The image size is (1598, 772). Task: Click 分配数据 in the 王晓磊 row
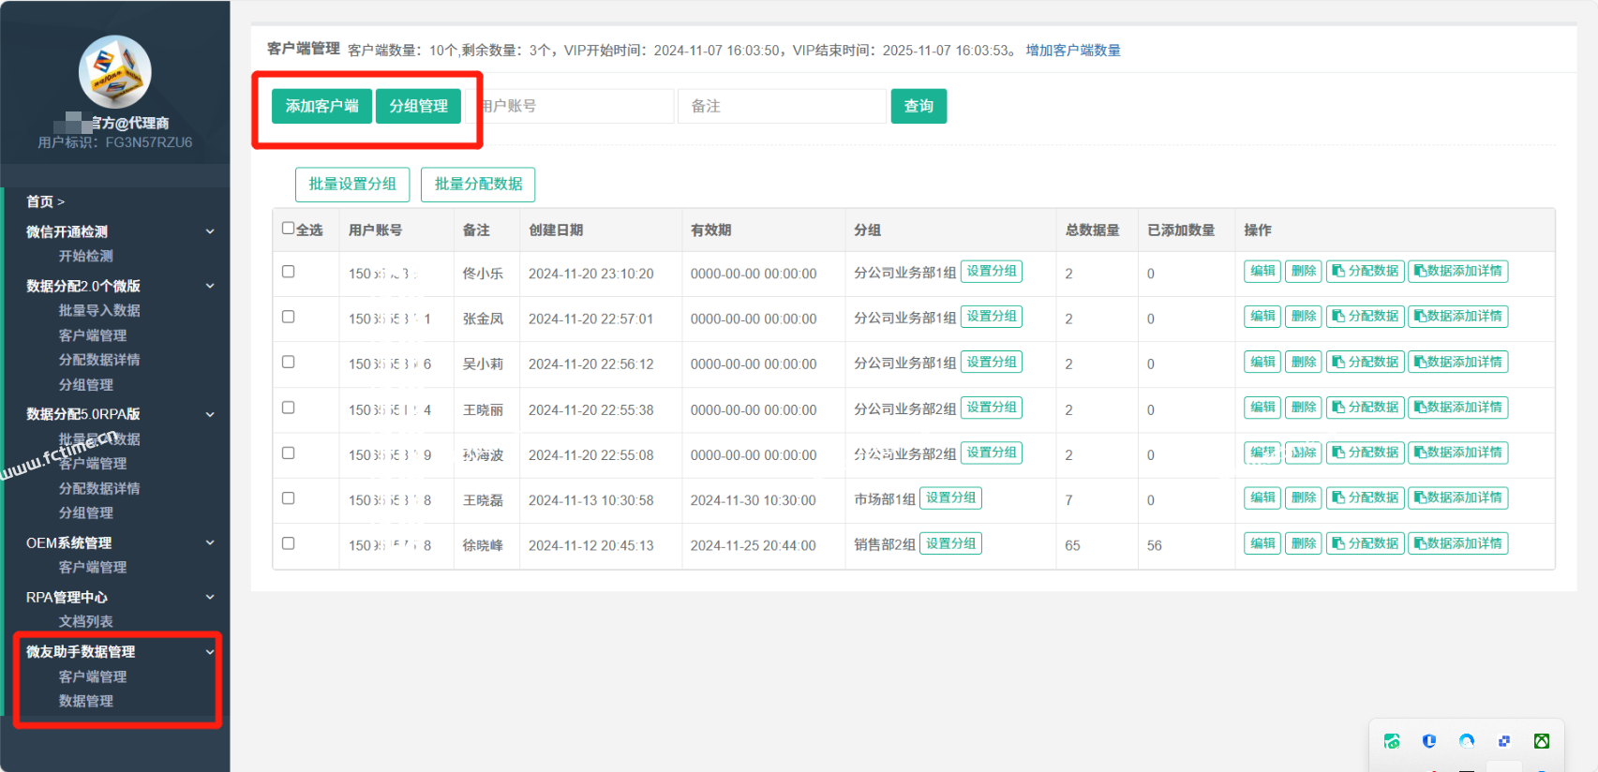coord(1366,497)
